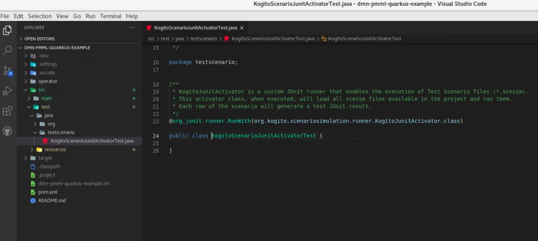This screenshot has width=538, height=241.
Task: Click 'KogitoJunitActivator.class' text on line 23
Action: [x=418, y=121]
